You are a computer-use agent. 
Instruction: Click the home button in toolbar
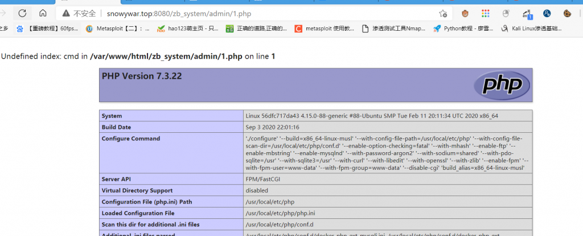pos(43,13)
